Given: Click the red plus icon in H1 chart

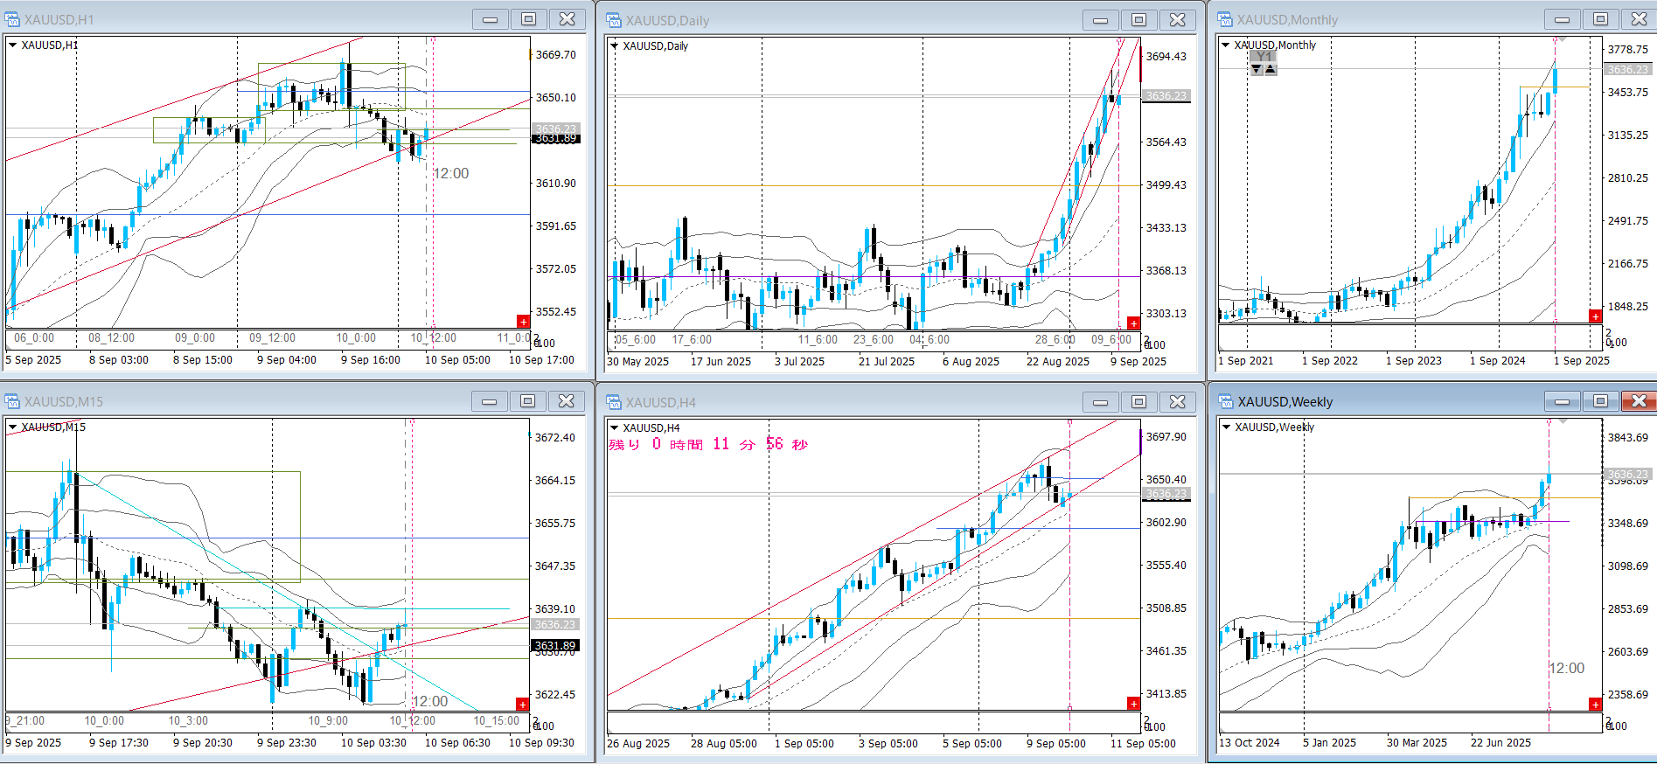Looking at the screenshot, I should 523,322.
